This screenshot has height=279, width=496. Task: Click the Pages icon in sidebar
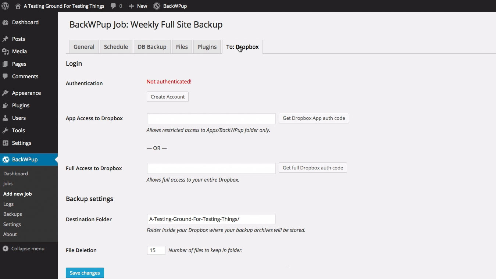pos(5,64)
